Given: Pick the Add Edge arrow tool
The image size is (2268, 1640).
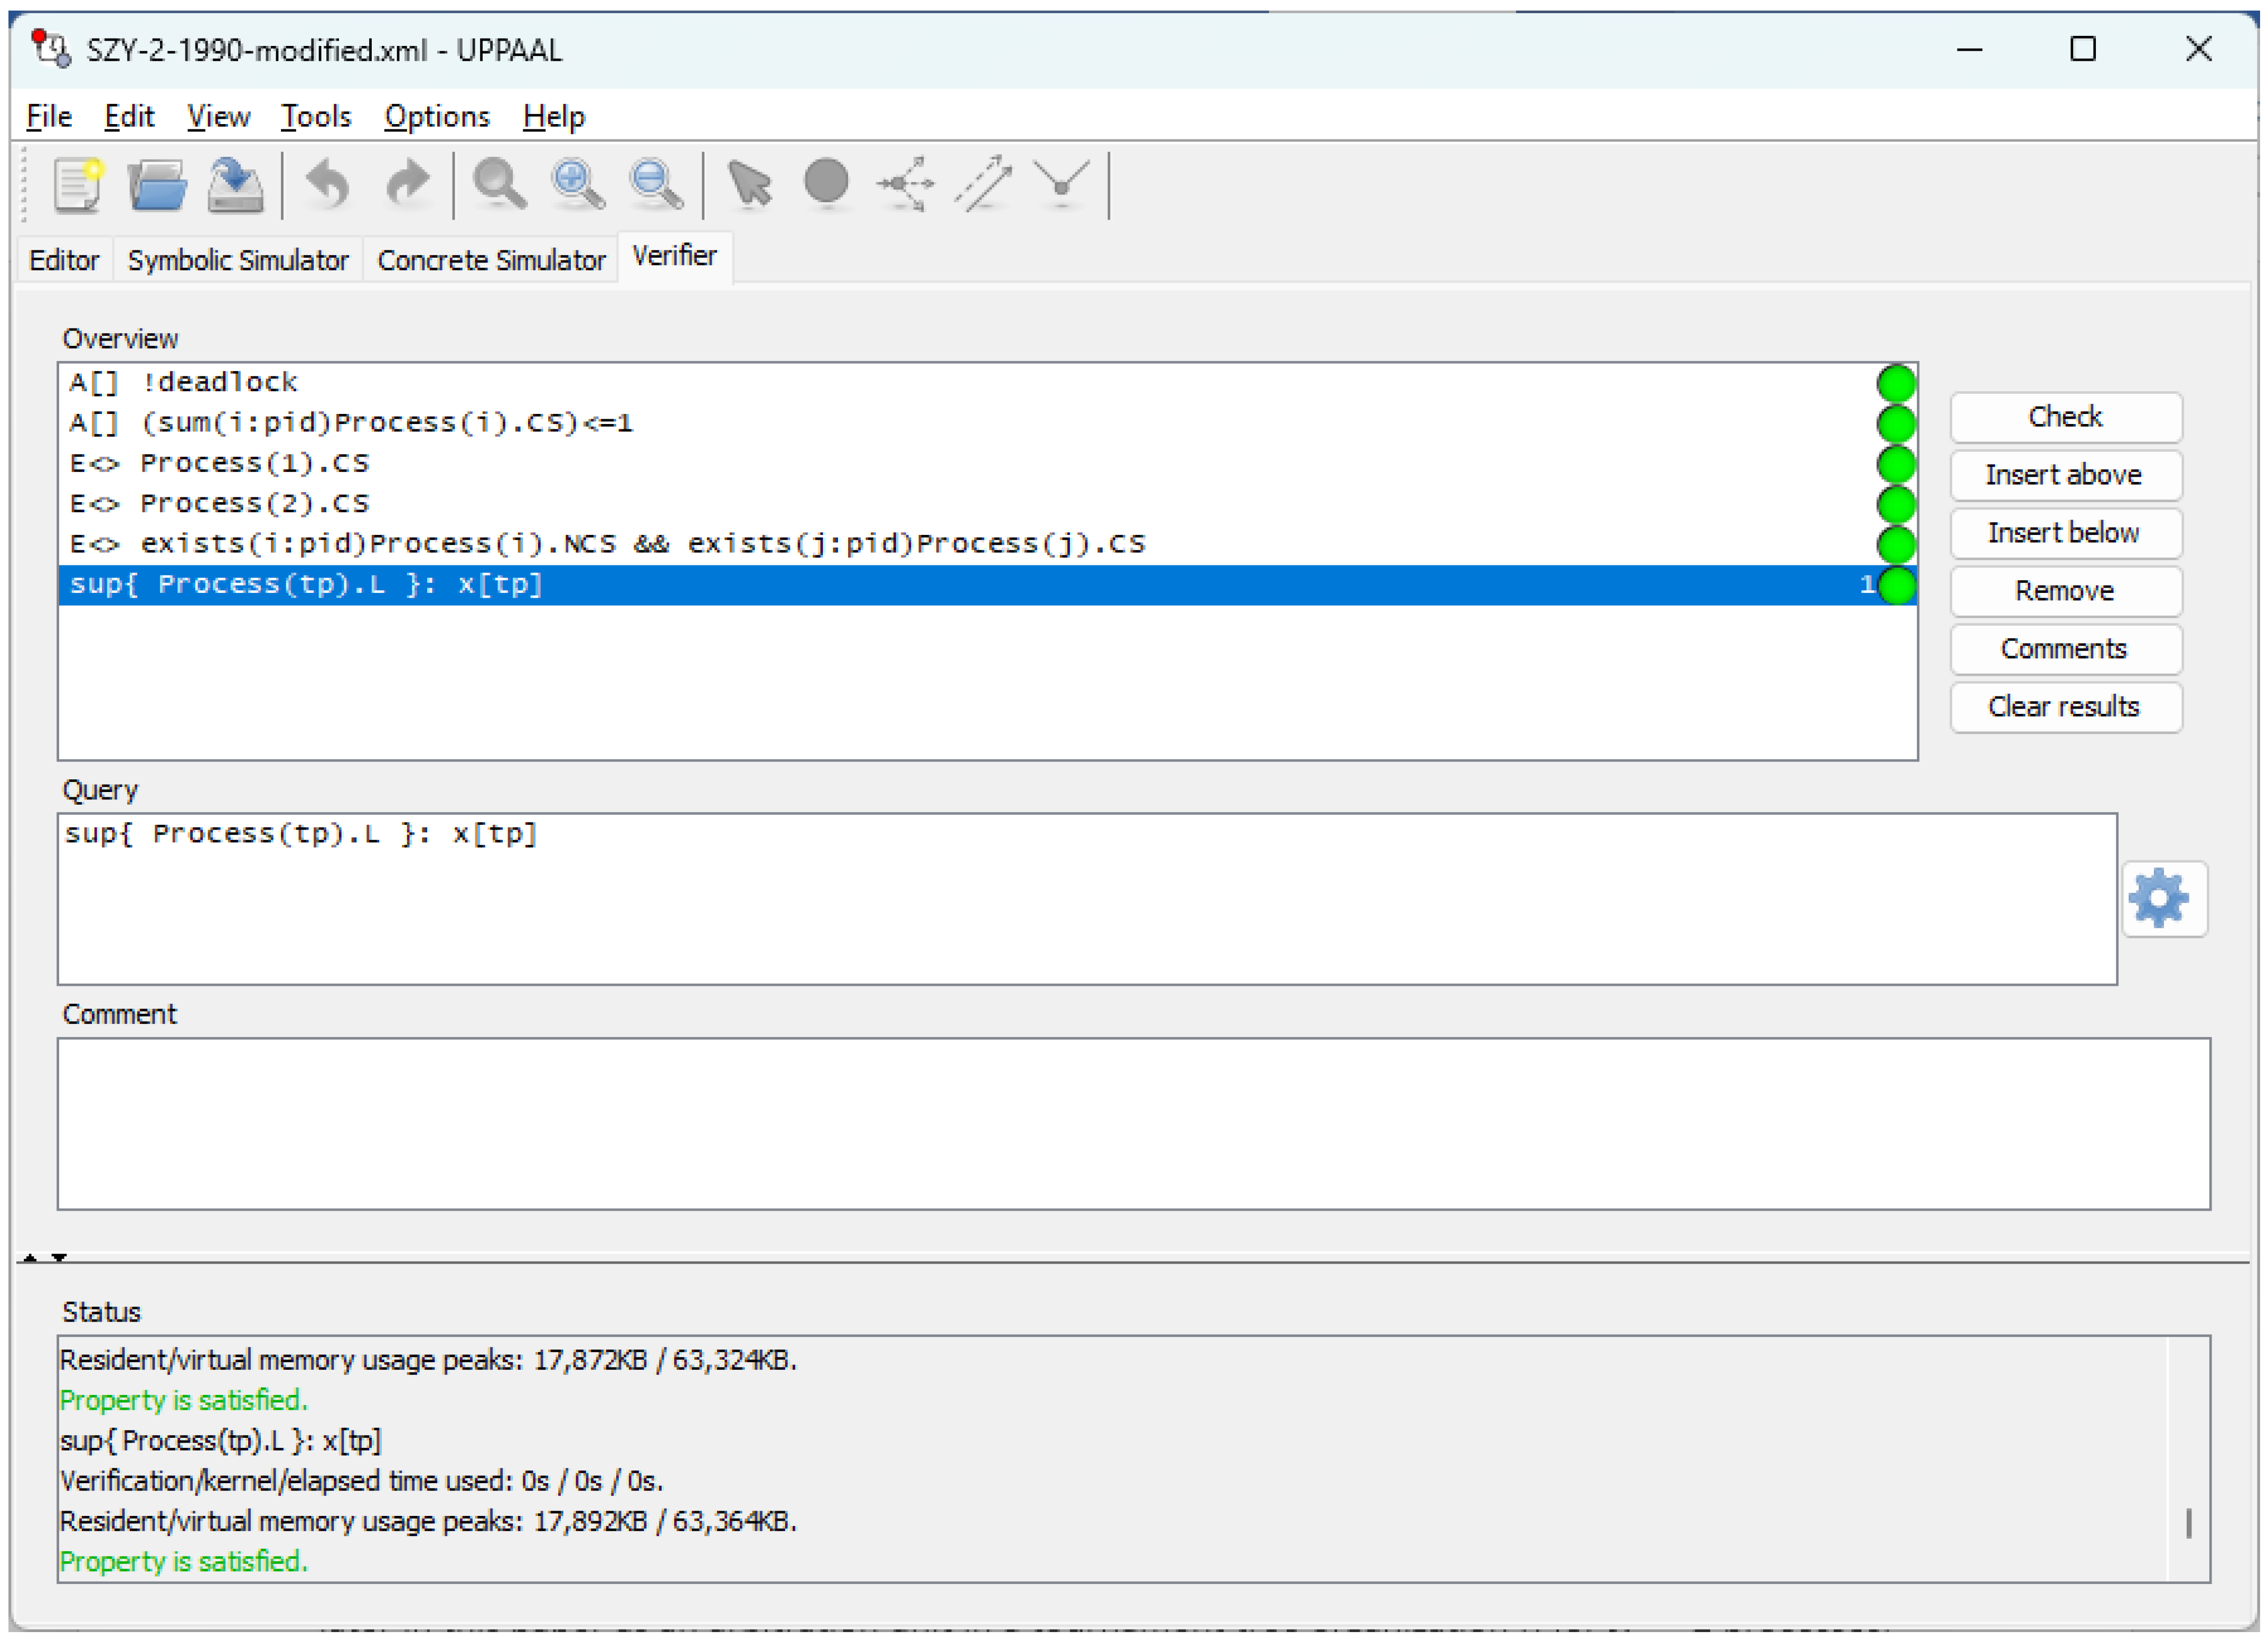Looking at the screenshot, I should pyautogui.click(x=984, y=185).
